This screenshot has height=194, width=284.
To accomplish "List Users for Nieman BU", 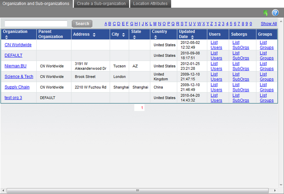I will point(216,66).
